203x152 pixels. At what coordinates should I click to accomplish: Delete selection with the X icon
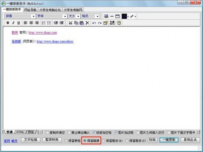tap(87, 23)
